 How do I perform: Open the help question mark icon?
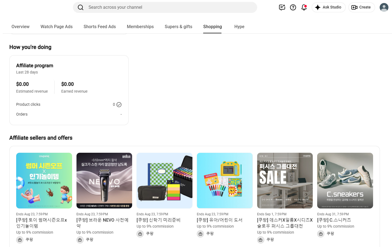[293, 7]
